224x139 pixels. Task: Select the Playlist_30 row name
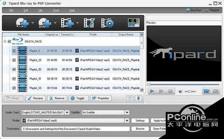(36, 88)
